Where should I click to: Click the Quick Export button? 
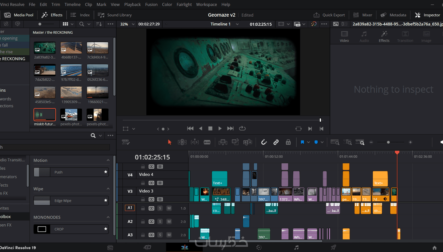point(329,15)
